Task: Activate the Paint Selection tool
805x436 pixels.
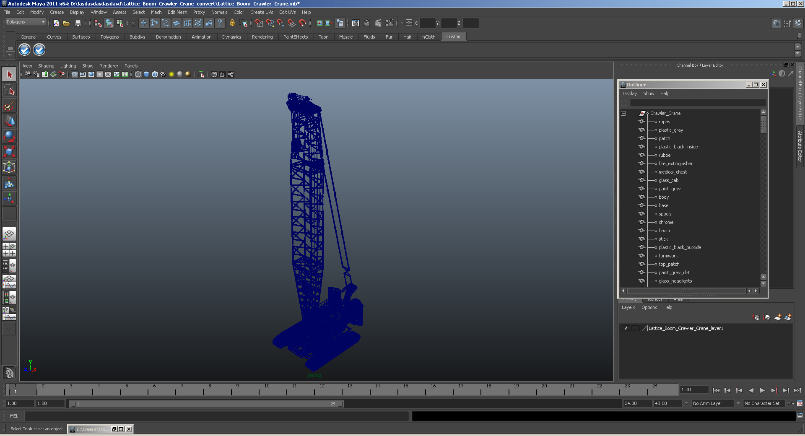Action: (9, 106)
